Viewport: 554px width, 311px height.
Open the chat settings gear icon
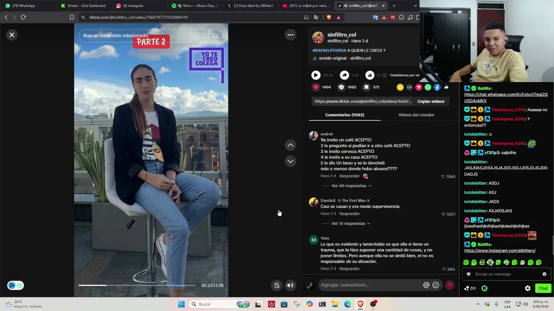(x=528, y=288)
